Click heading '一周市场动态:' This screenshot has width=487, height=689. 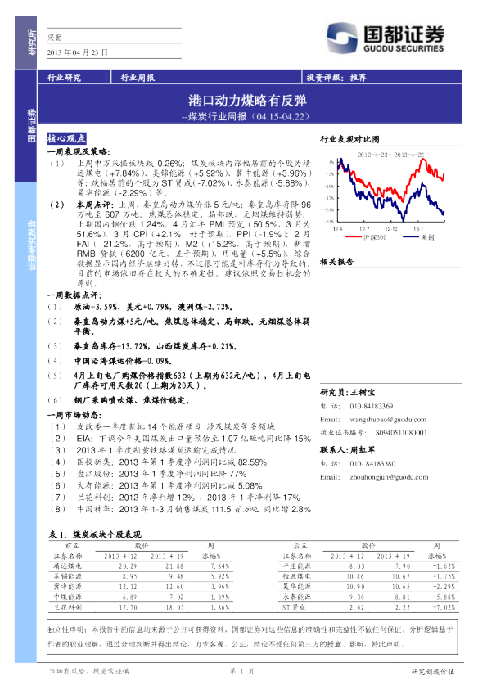coord(74,415)
